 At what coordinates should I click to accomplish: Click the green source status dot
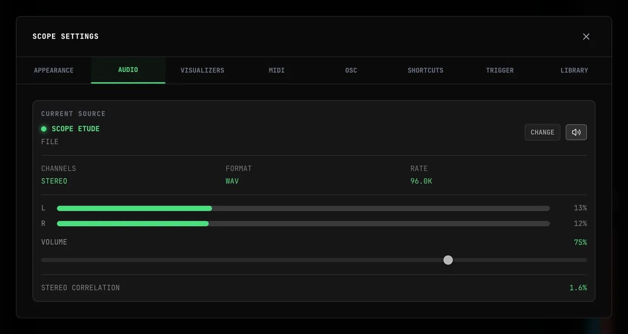pyautogui.click(x=44, y=128)
